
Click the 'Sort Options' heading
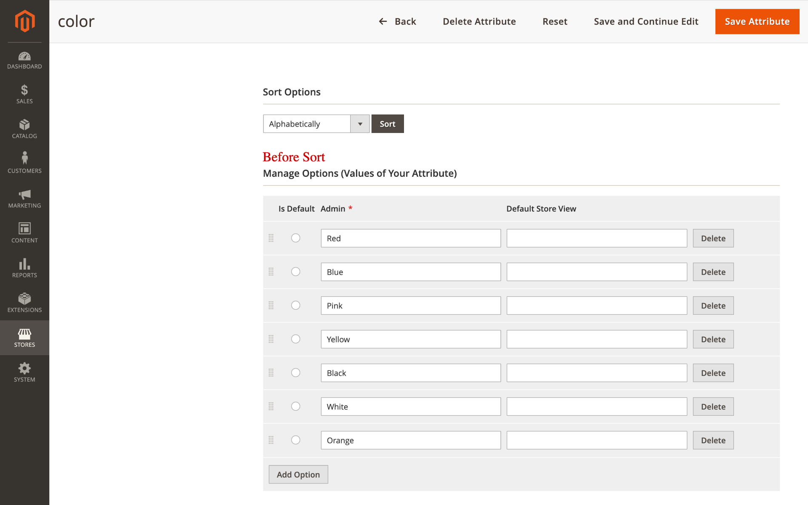(x=292, y=92)
